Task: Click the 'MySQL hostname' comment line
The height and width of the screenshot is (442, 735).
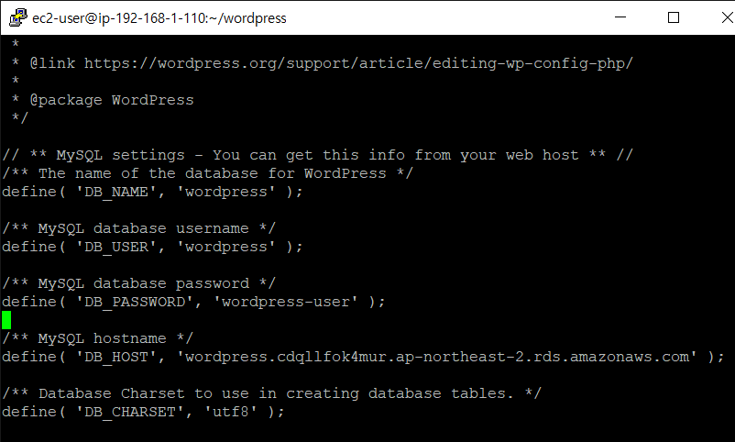Action: coord(97,338)
